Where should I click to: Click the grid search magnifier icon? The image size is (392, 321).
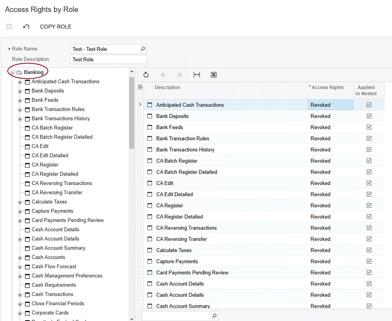coord(214,316)
